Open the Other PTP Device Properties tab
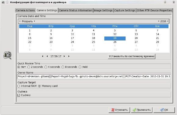 [154, 10]
